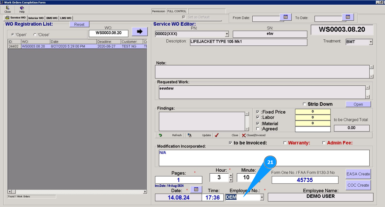Click the Description input field
Viewport: 385px width, 207px height.
click(249, 42)
